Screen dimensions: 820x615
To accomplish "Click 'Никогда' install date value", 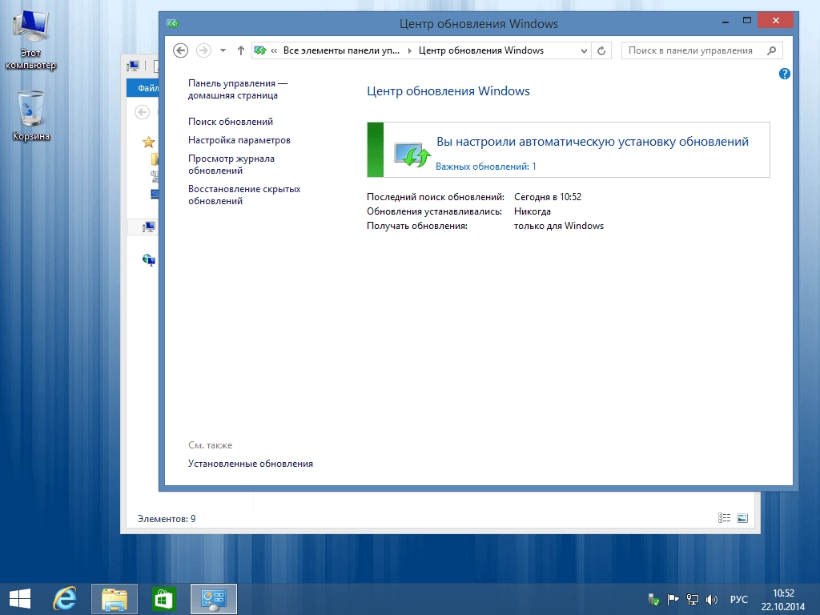I will pos(533,211).
